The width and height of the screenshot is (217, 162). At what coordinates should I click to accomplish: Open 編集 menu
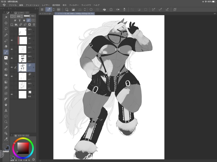tap(21, 5)
